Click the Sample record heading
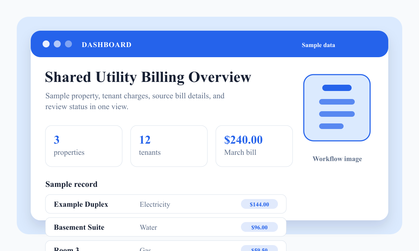The image size is (419, 251). pyautogui.click(x=71, y=184)
